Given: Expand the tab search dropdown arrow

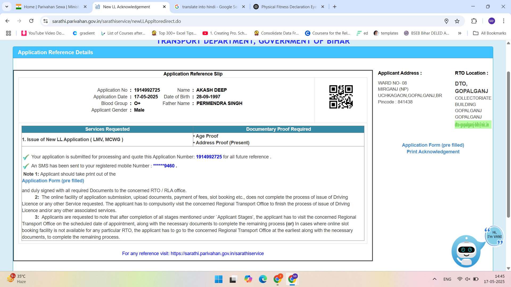Looking at the screenshot, I should [7, 7].
